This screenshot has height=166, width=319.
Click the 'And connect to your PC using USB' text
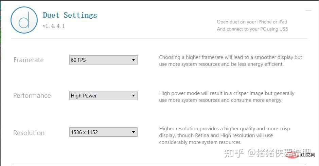pos(252,29)
